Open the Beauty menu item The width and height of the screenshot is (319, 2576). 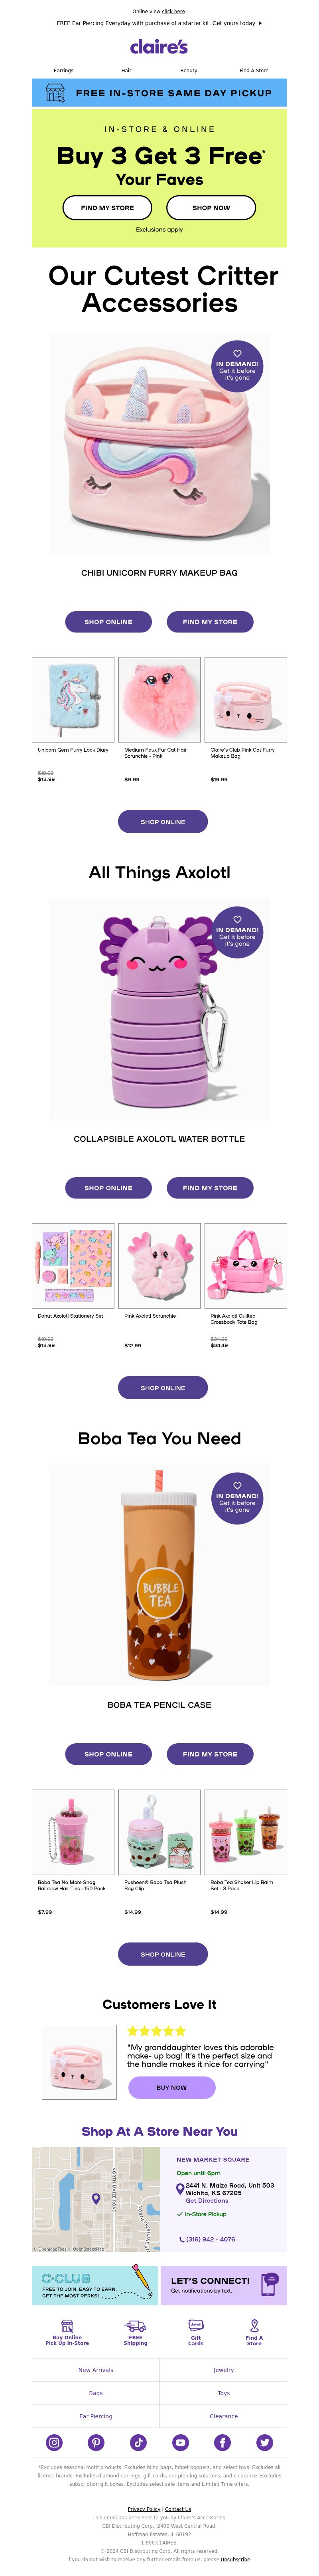[188, 70]
